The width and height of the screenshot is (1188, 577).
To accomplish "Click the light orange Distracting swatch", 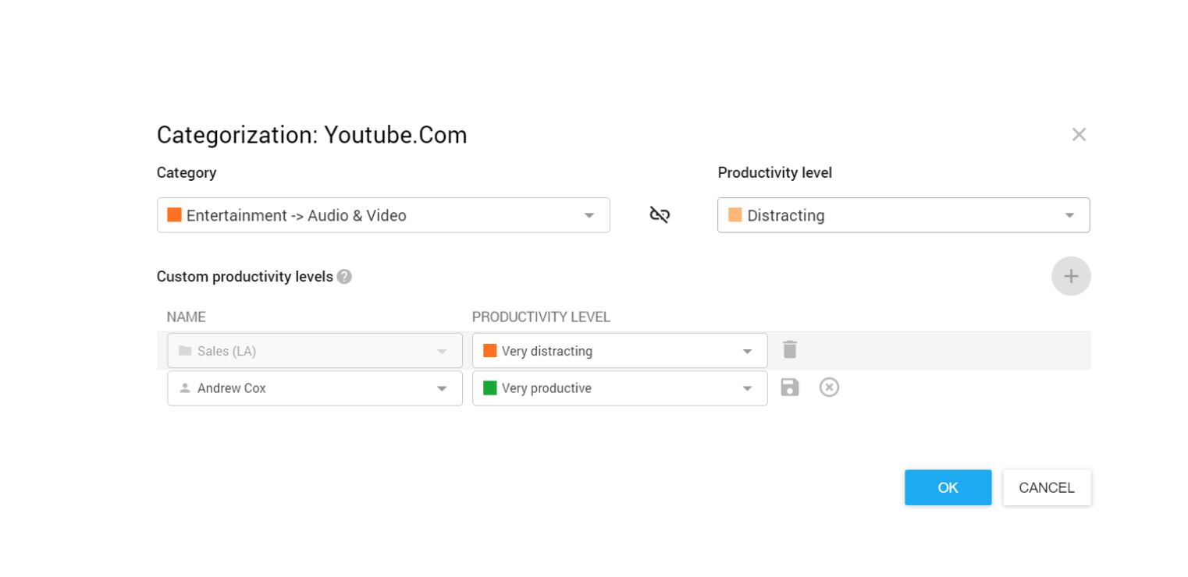I will click(x=734, y=214).
